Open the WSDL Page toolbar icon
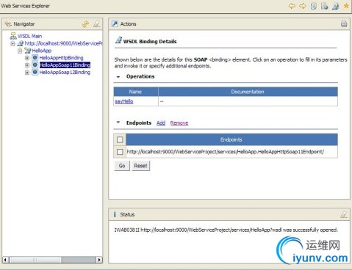The image size is (352, 270). (x=335, y=6)
